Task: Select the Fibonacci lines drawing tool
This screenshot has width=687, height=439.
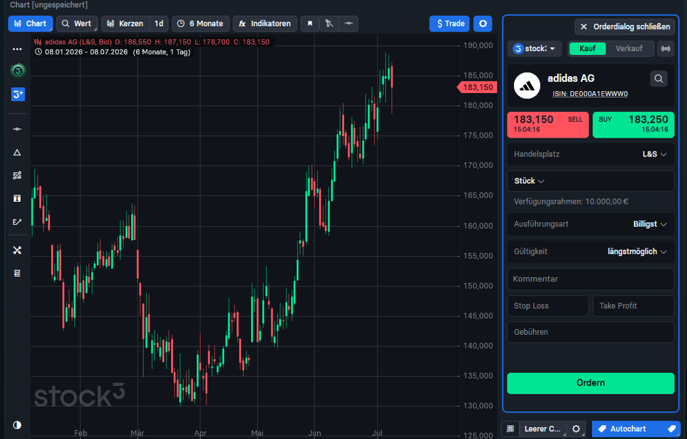Action: (x=17, y=176)
